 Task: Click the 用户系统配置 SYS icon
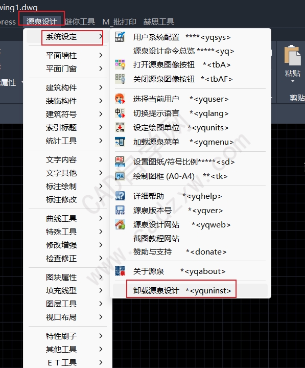pos(120,37)
